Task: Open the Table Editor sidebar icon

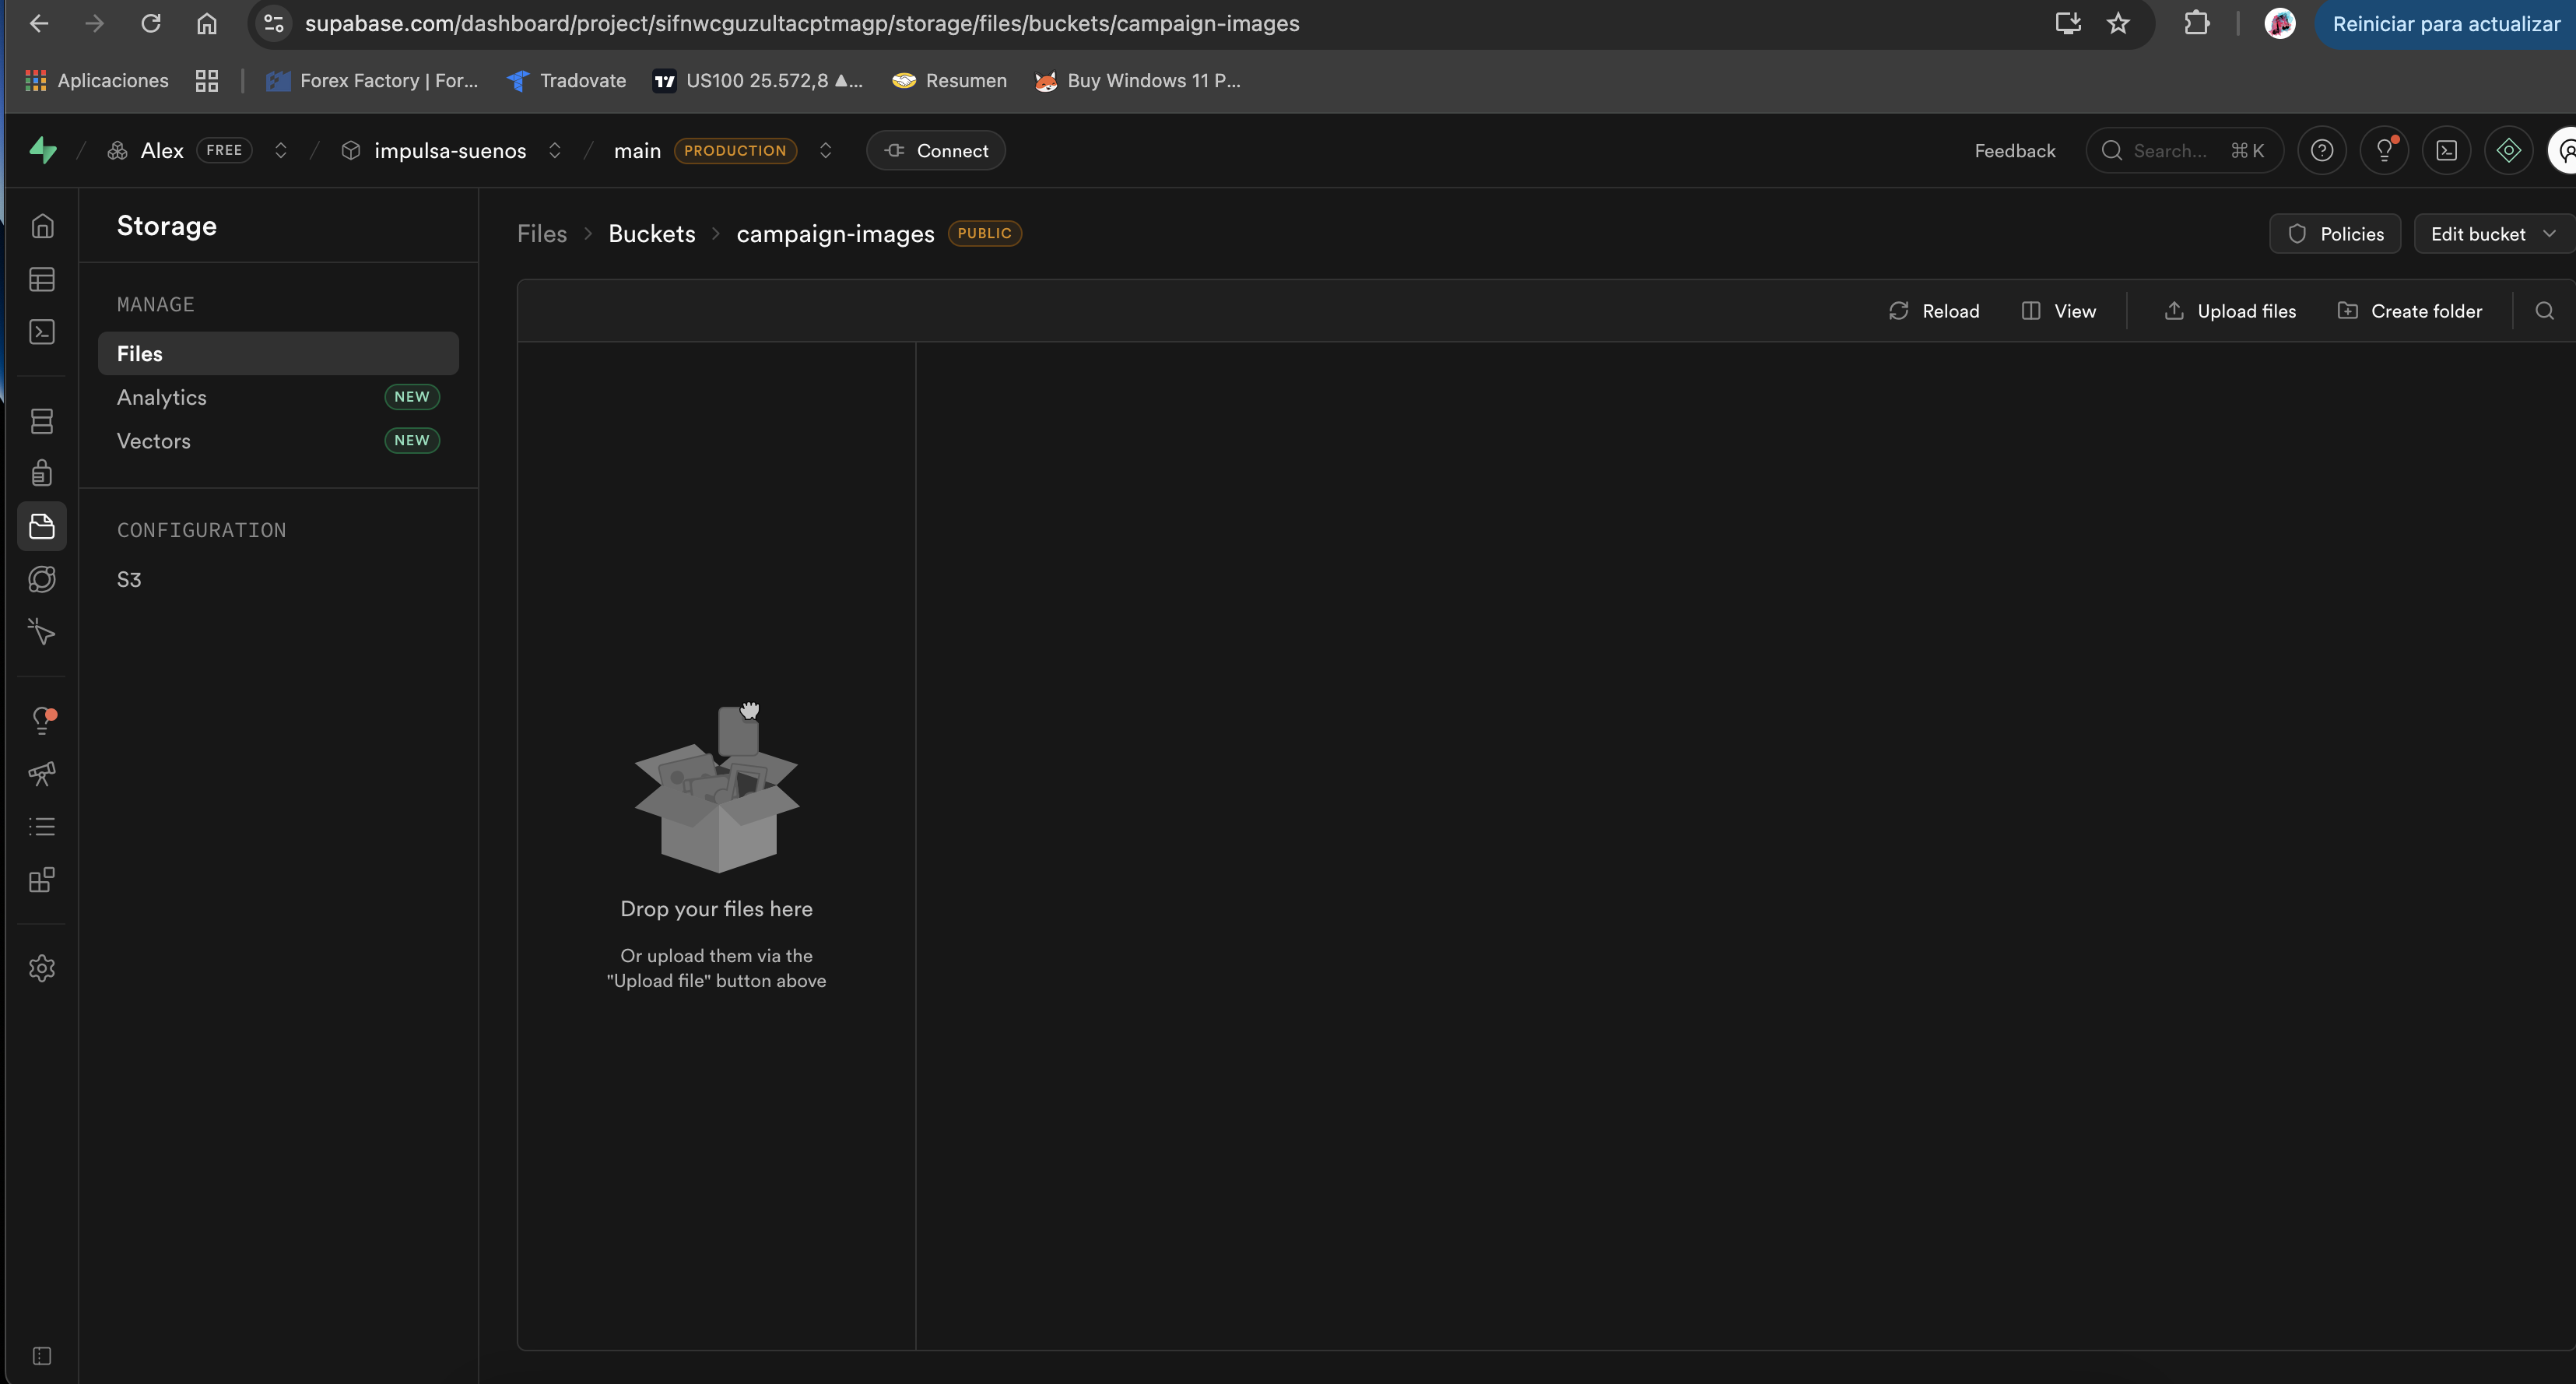Action: coord(42,279)
